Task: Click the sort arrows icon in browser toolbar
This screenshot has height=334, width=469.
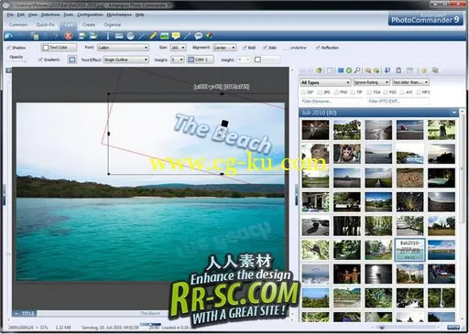Action: point(387,70)
